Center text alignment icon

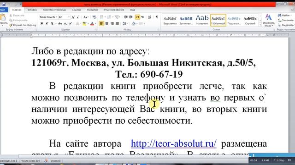107,23
